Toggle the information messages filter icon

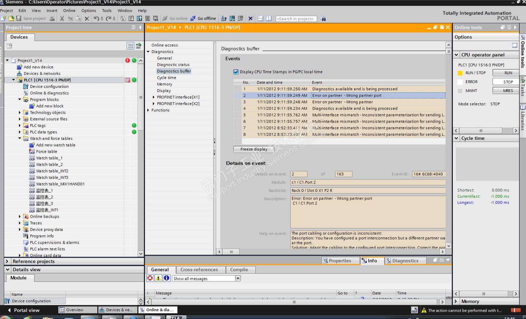(167, 278)
